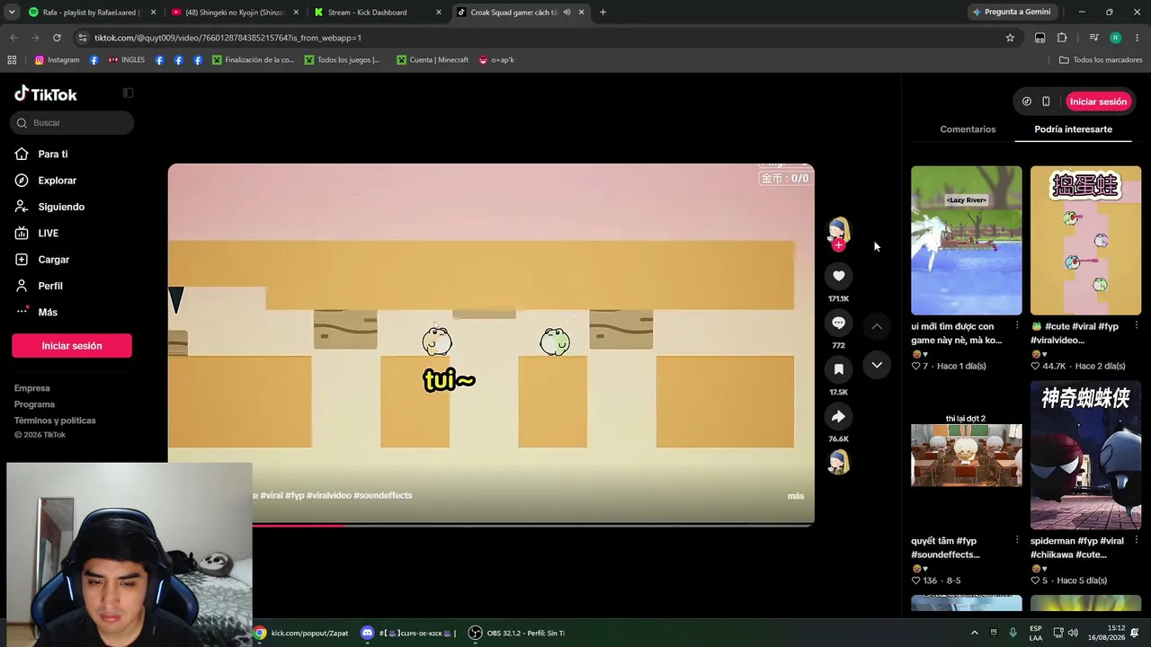Open the 'thi lại đợt 2' classroom thumbnail
Viewport: 1151px width, 647px height.
(967, 456)
